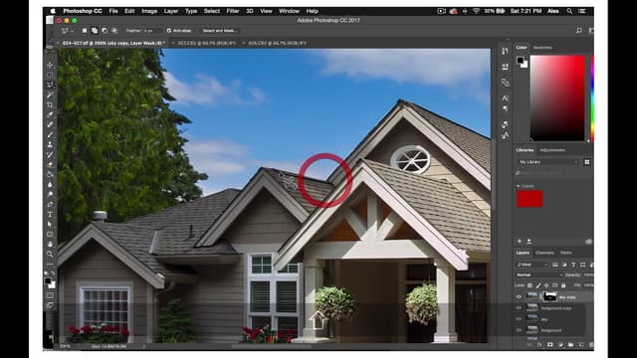Select the History Brush tool
Image resolution: width=637 pixels, height=358 pixels.
(50, 155)
